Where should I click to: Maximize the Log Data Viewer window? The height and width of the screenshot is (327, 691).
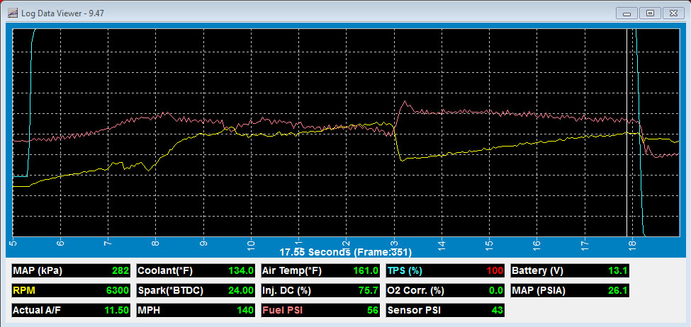(650, 13)
